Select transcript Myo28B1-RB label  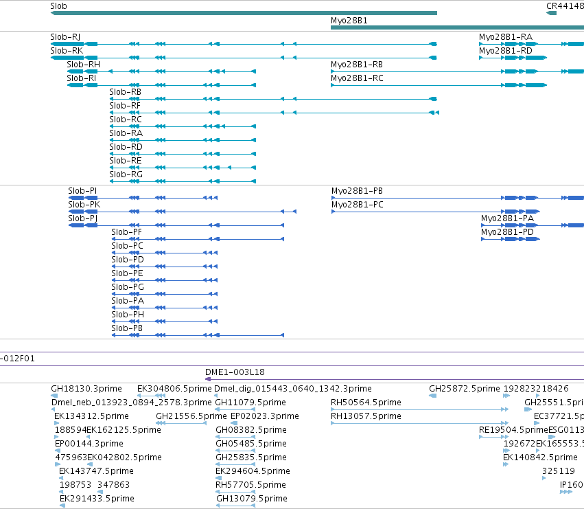click(357, 65)
